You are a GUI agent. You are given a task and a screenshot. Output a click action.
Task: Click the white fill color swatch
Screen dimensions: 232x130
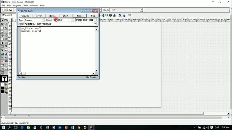pyautogui.click(x=3, y=84)
